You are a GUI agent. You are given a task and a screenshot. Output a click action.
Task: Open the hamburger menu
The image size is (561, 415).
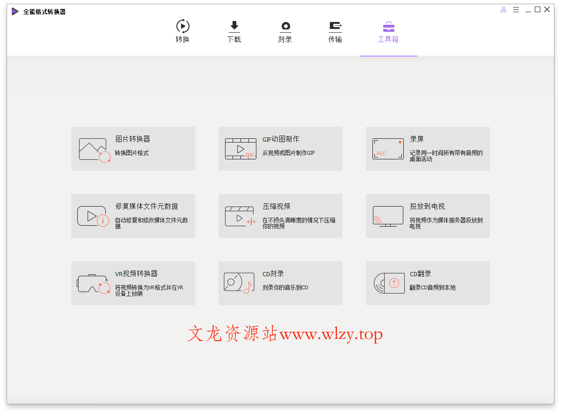(x=516, y=9)
